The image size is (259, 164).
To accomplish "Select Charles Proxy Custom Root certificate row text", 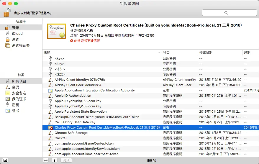I will coord(107,127).
